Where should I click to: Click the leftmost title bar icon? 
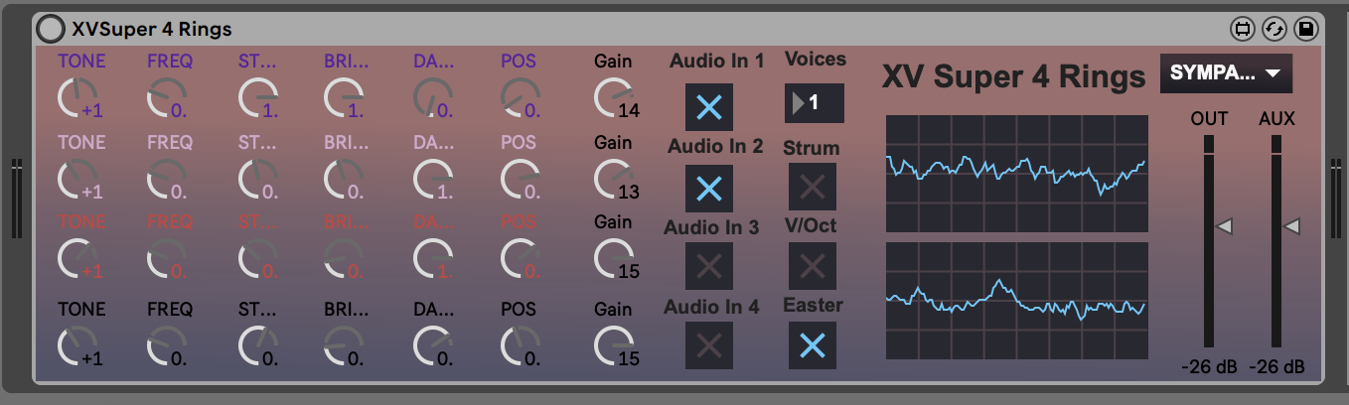click(1242, 30)
